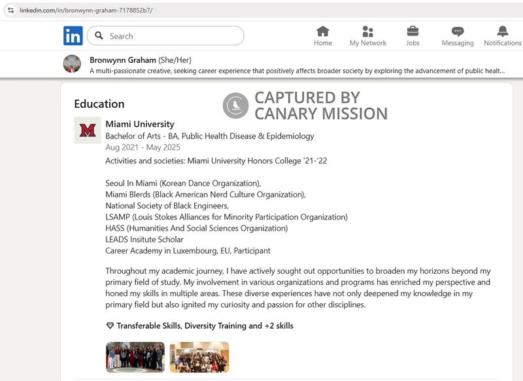
Task: Open the Miami University logo
Action: coord(88,130)
